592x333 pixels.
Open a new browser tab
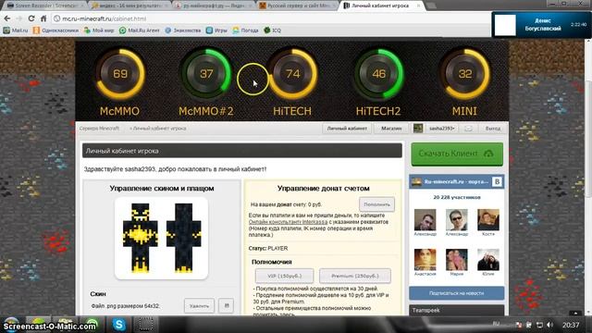click(x=432, y=6)
